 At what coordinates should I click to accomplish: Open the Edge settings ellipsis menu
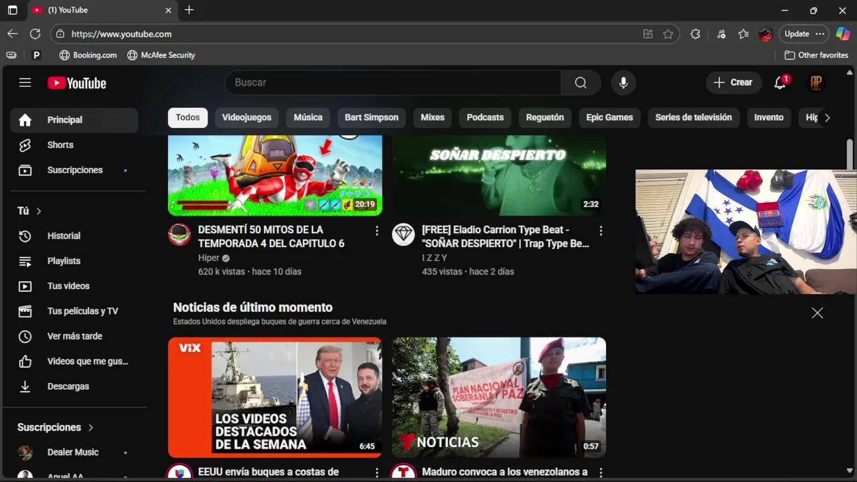point(820,33)
